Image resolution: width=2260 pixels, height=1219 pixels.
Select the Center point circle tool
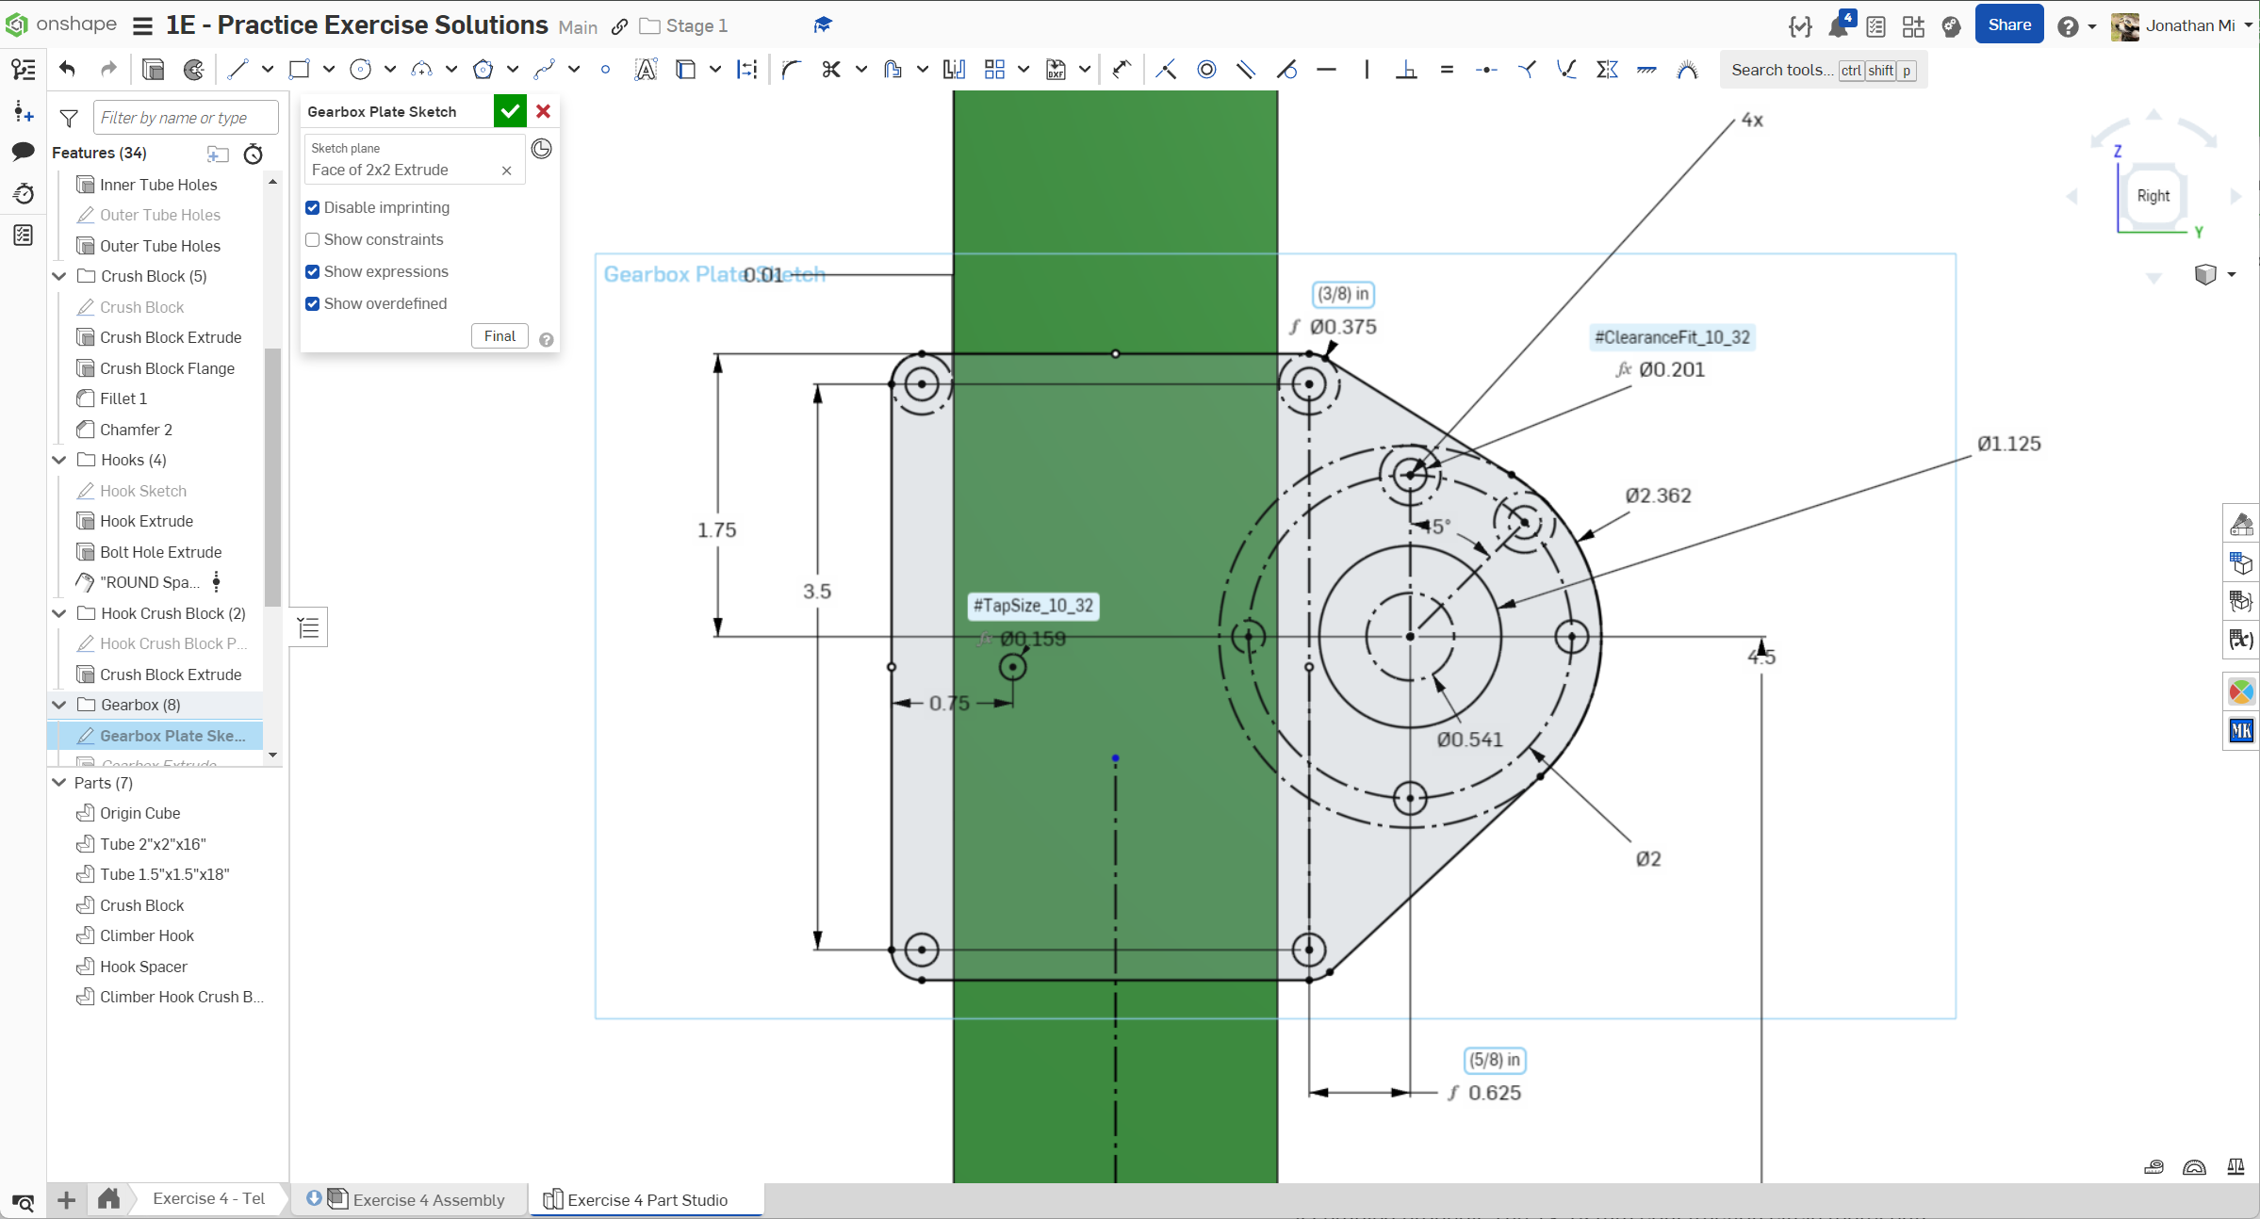point(360,69)
